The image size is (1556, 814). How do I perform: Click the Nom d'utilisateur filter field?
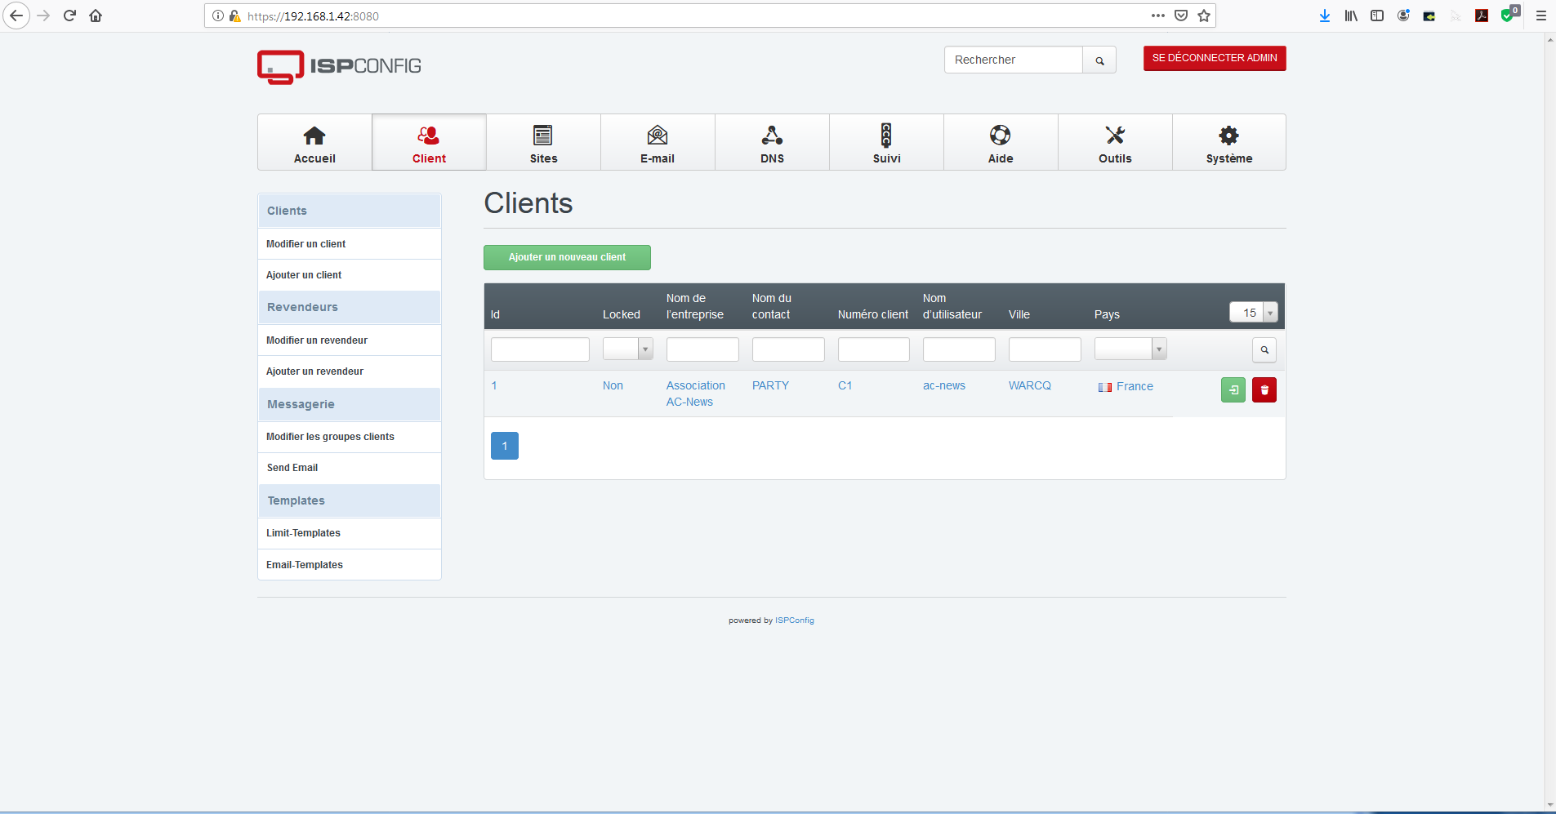(959, 349)
